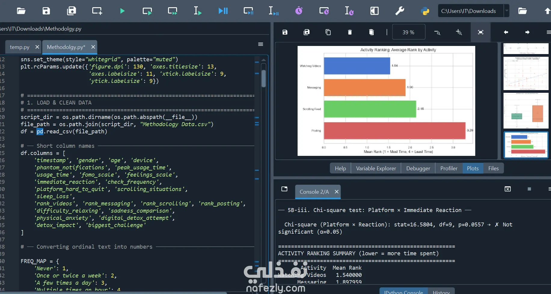551x294 pixels.
Task: Zoom in on the plot
Action: (459, 32)
